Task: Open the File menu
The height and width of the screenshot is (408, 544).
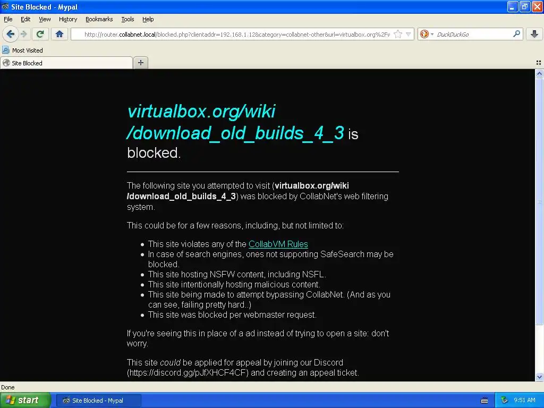Action: pyautogui.click(x=8, y=19)
